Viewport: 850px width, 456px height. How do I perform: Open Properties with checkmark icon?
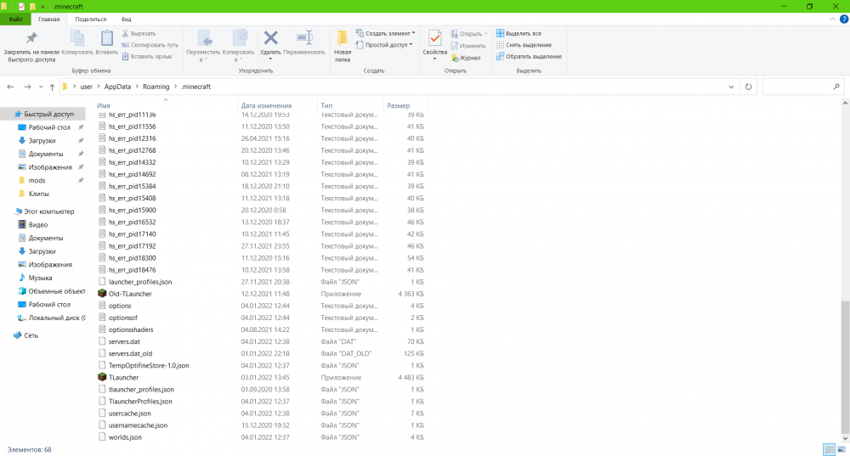pos(434,38)
